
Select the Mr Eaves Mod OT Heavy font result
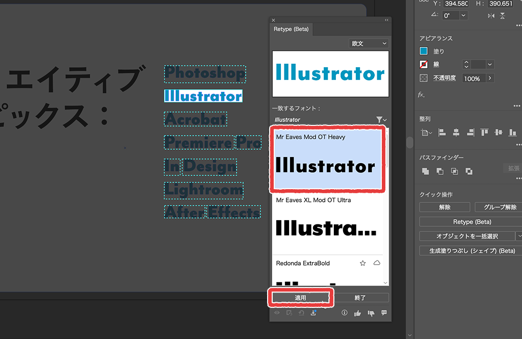(327, 159)
